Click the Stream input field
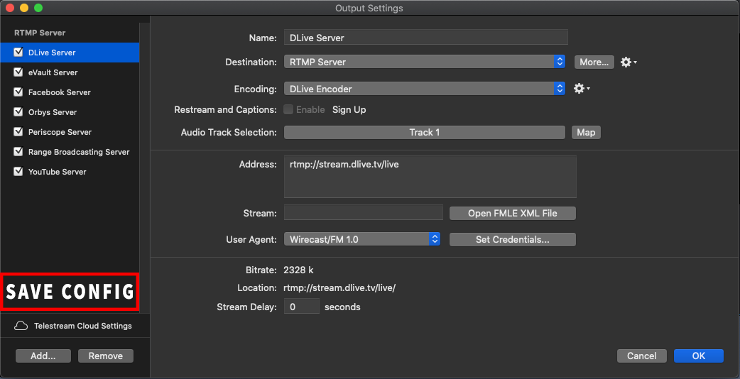 pos(364,213)
